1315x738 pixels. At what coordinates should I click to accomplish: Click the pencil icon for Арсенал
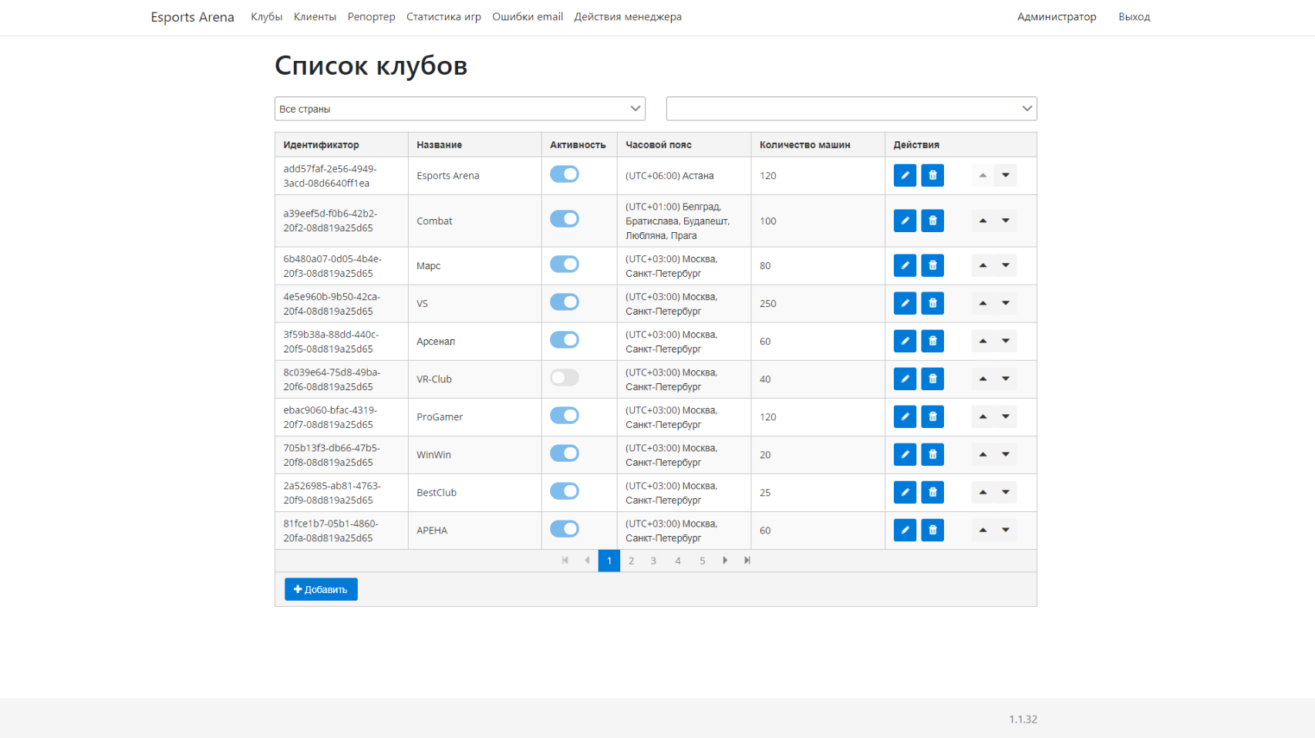[905, 341]
